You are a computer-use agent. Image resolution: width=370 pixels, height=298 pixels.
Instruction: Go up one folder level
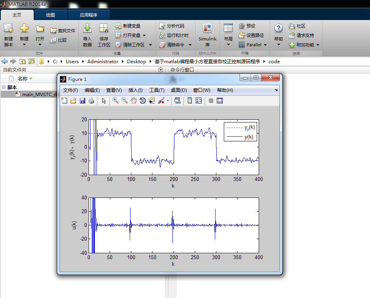coord(22,61)
